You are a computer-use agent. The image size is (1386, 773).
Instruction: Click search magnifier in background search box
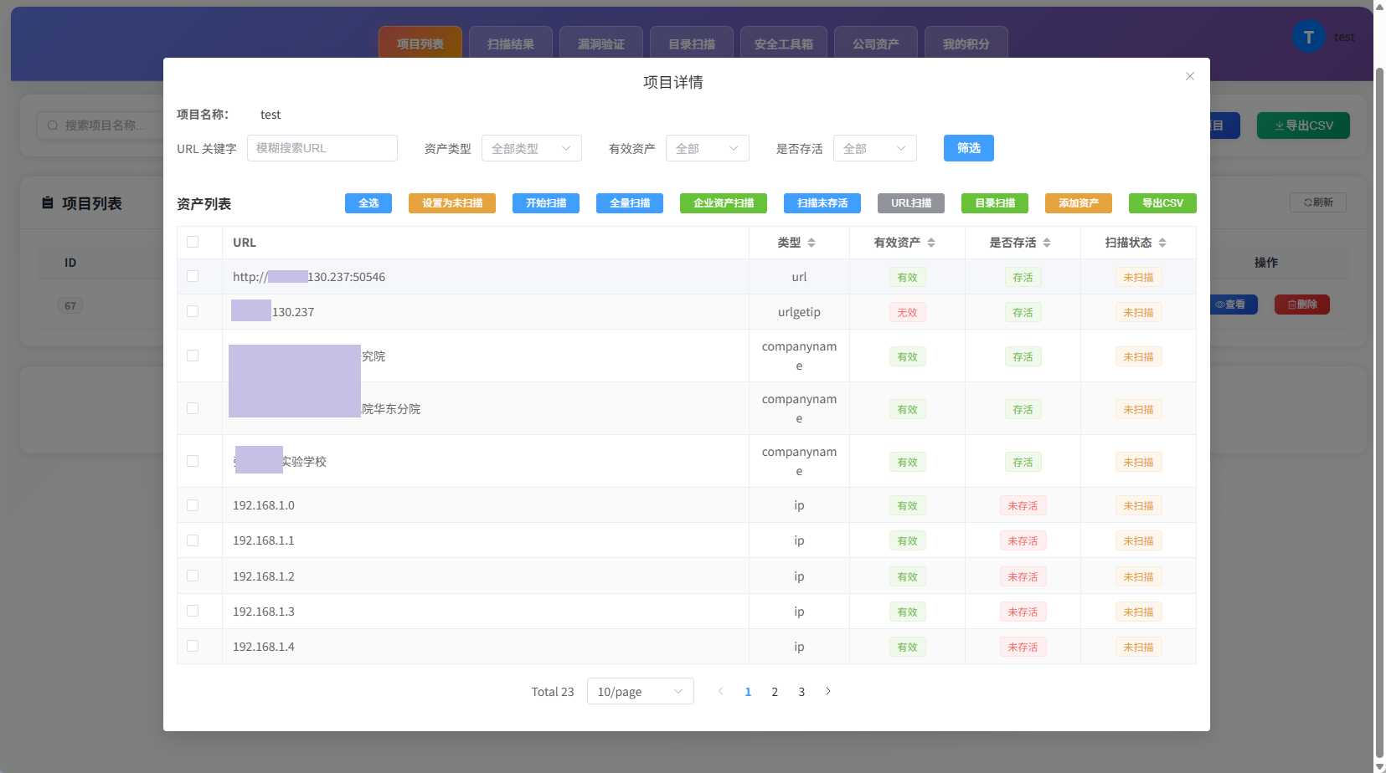point(53,125)
